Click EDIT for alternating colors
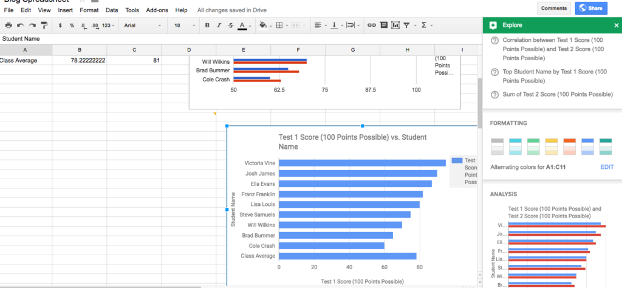The height and width of the screenshot is (288, 622). tap(607, 167)
